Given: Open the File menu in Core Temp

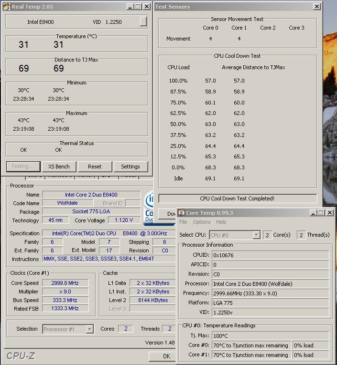Looking at the screenshot, I should pos(183,222).
